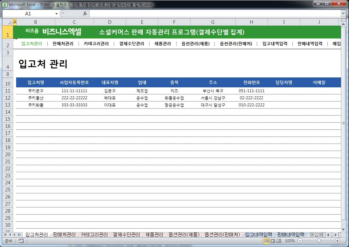This screenshot has width=349, height=247.
Task: Click cell containing 쿠키문구
Action: tap(36, 91)
